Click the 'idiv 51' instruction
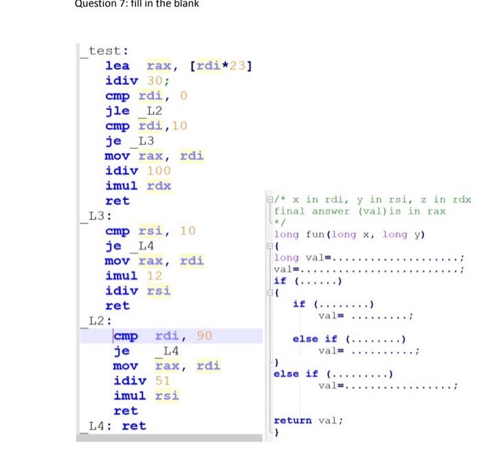The width and height of the screenshot is (481, 455). tap(142, 381)
